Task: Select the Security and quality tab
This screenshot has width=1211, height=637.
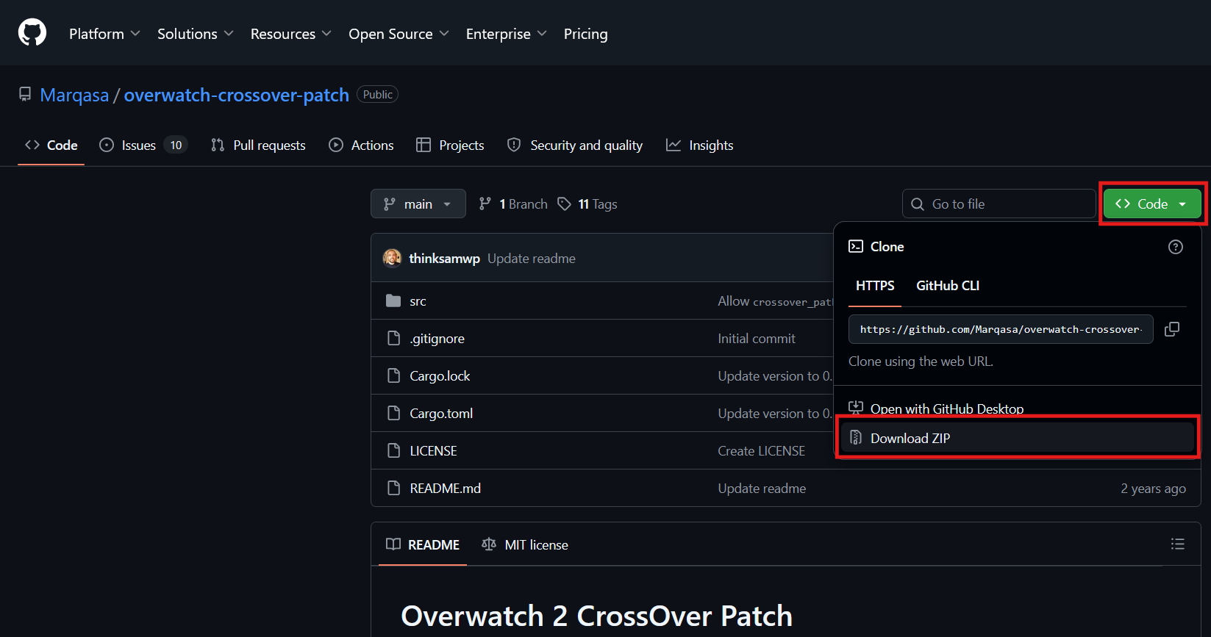Action: [575, 145]
